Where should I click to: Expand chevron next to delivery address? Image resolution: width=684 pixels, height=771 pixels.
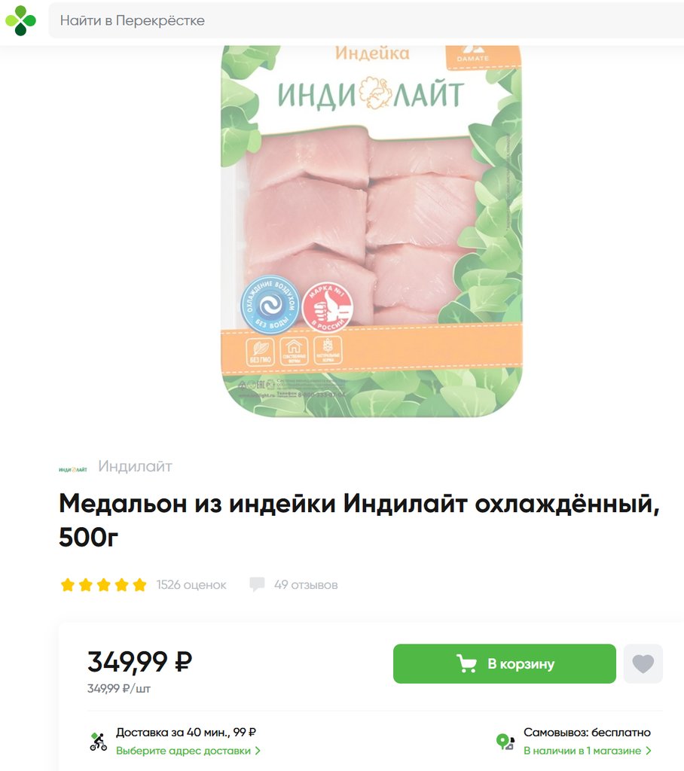click(258, 751)
